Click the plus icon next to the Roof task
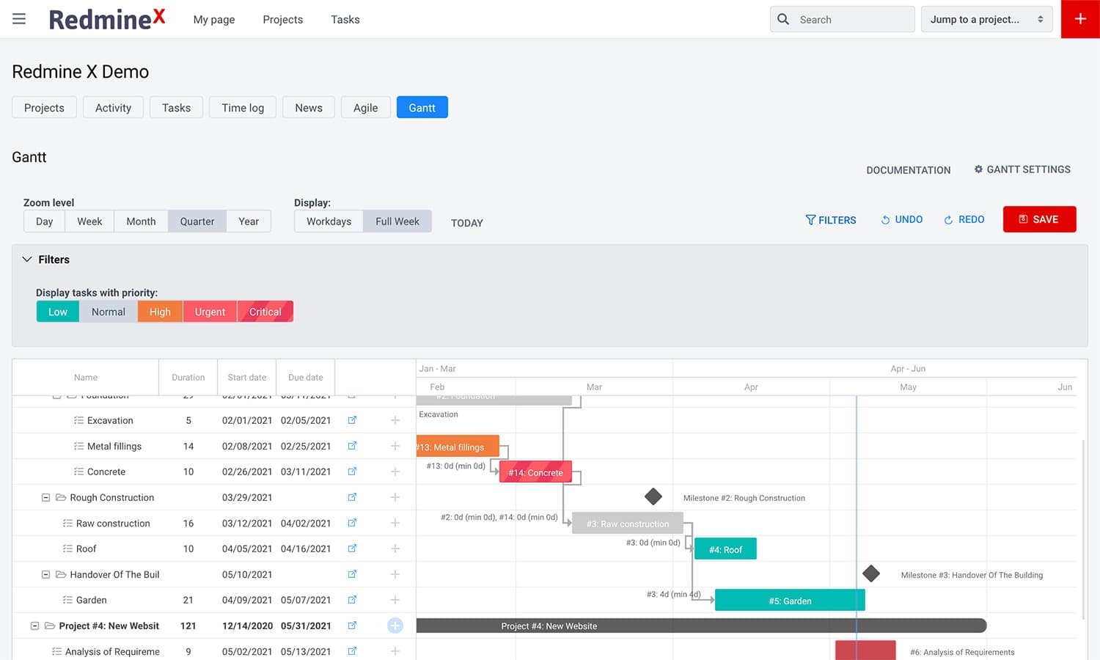Screen dimensions: 1100x660 [x=395, y=549]
